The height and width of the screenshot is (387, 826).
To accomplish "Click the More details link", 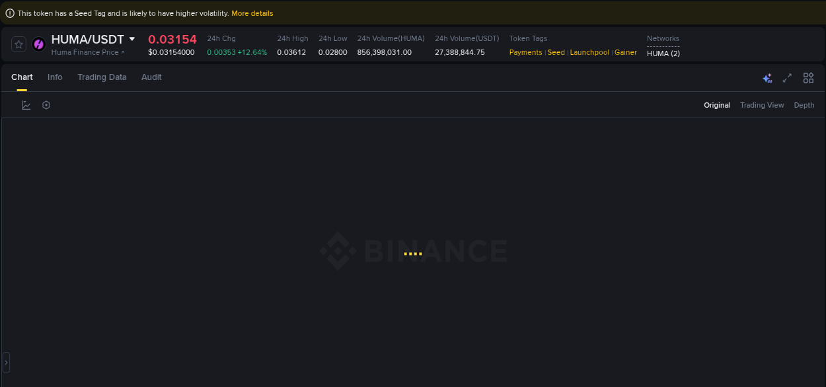I will [252, 13].
